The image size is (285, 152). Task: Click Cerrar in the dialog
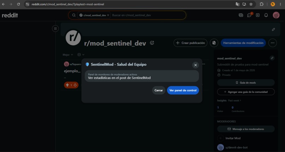[158, 90]
